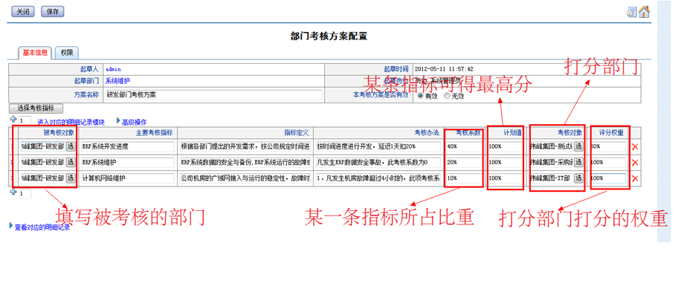Click the 指标定义 column header
Viewport: 690px width, 292px height.
click(x=297, y=132)
